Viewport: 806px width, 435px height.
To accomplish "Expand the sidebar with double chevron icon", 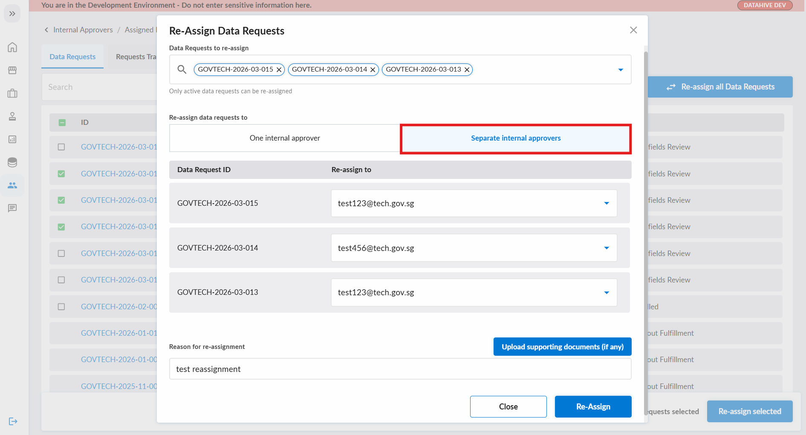I will click(x=12, y=14).
